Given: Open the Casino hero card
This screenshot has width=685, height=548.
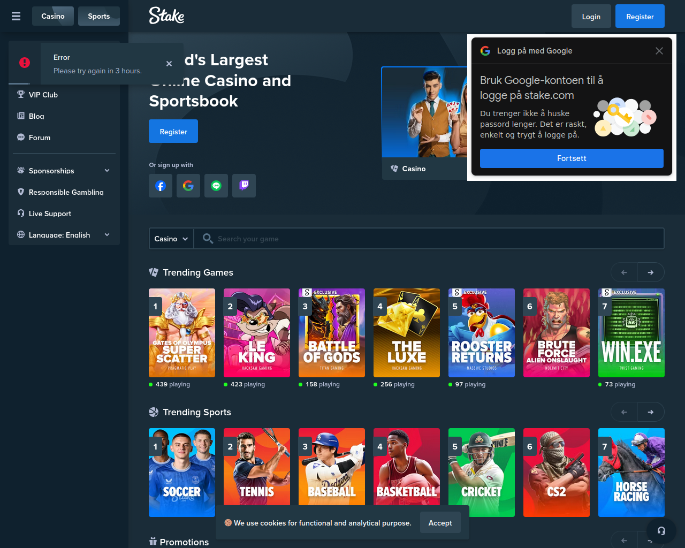Looking at the screenshot, I should [424, 123].
